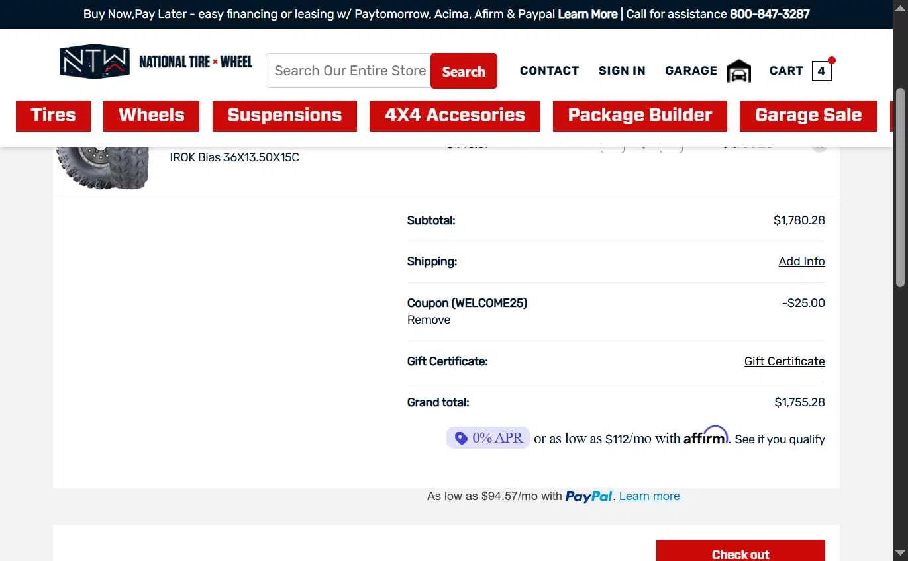Open the GARAGE text link
Image resolution: width=908 pixels, height=561 pixels.
[691, 71]
